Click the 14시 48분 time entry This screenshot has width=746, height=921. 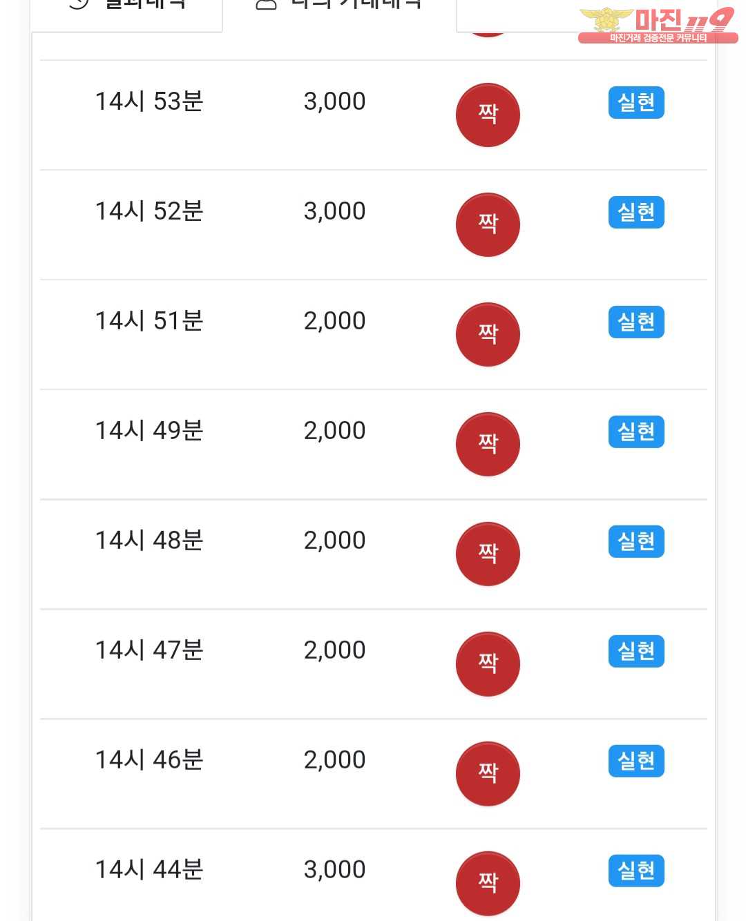pos(149,540)
